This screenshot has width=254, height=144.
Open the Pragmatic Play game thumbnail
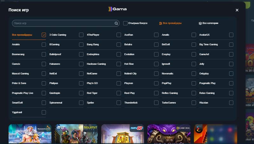30,134
